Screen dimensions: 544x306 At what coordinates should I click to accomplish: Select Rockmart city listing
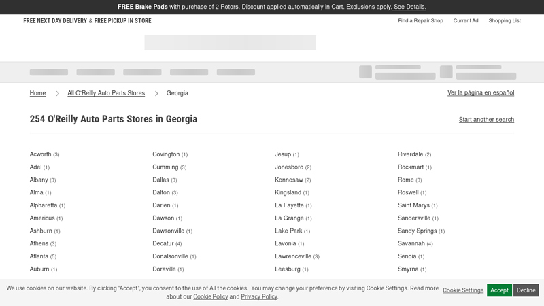click(x=415, y=167)
